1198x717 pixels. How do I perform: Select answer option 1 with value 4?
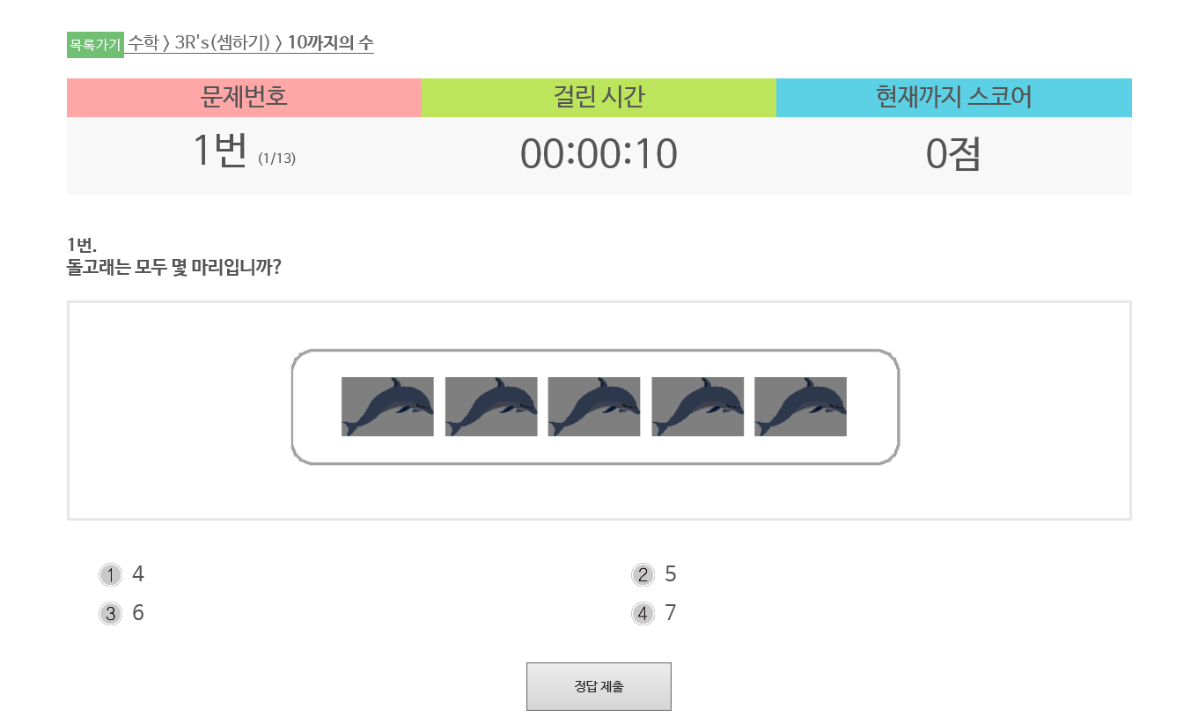pos(110,575)
